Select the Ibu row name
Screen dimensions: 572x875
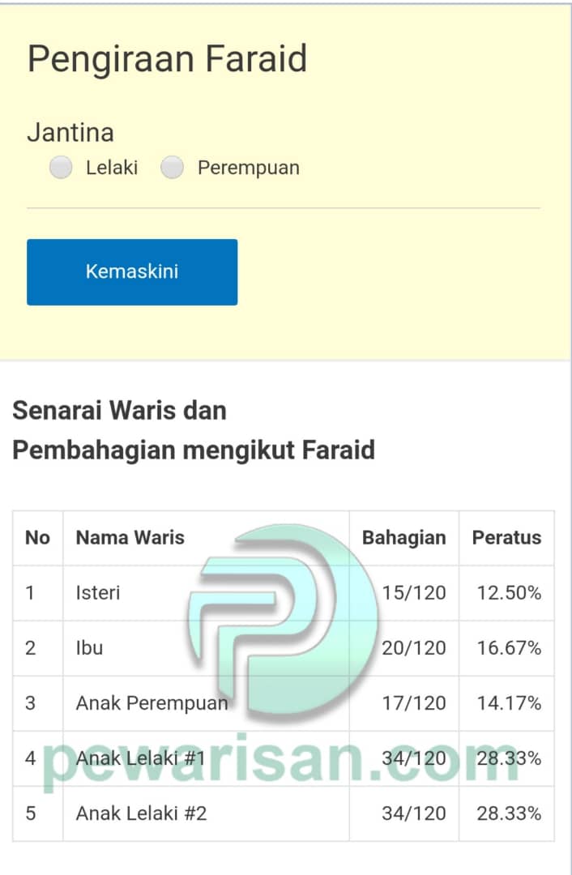pos(89,648)
